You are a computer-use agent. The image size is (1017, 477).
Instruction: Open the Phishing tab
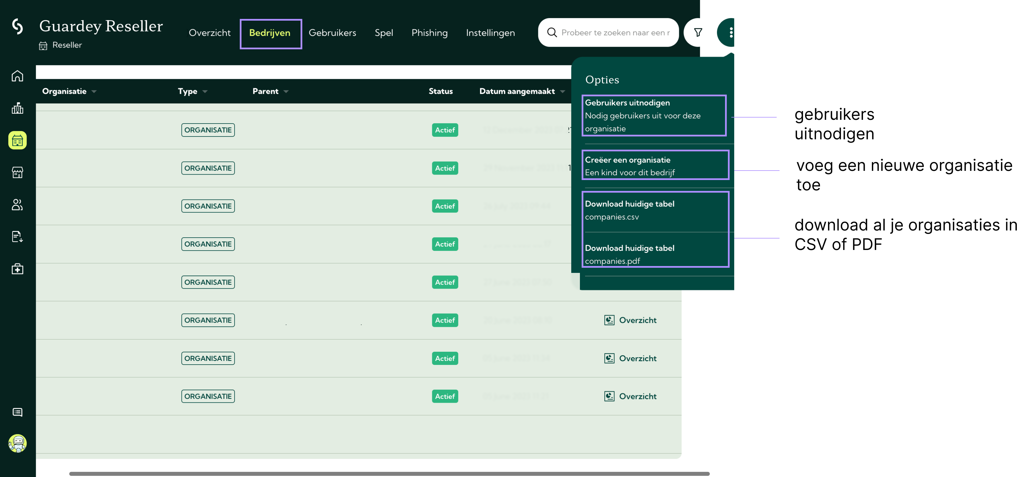429,33
